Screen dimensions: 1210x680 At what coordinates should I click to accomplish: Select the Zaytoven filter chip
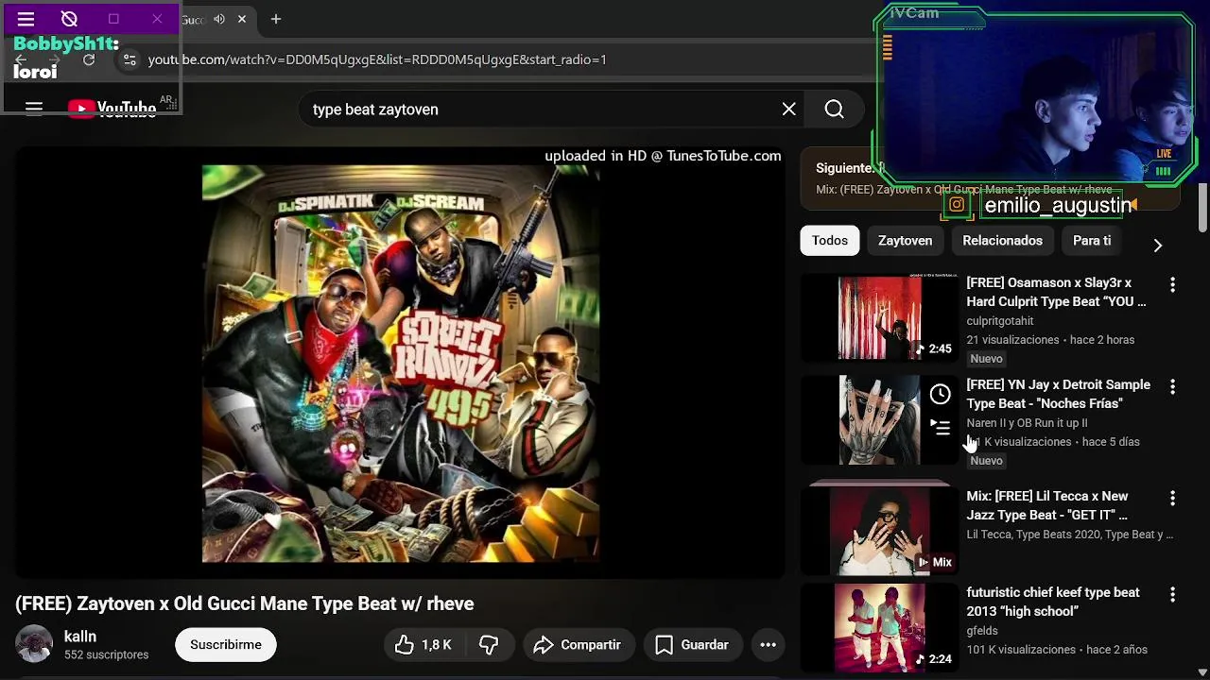(905, 241)
